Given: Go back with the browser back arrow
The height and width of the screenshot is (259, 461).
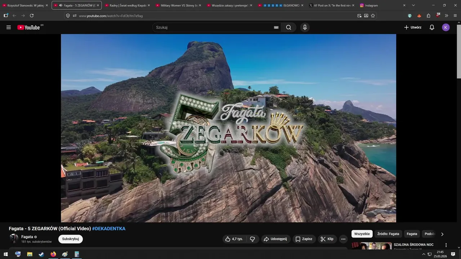Looking at the screenshot, I should tap(14, 15).
